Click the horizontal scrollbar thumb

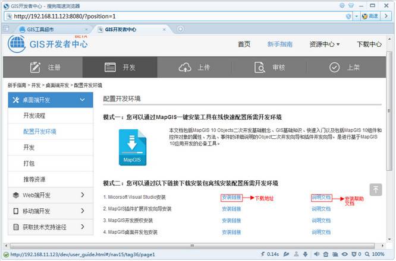[x=192, y=246]
